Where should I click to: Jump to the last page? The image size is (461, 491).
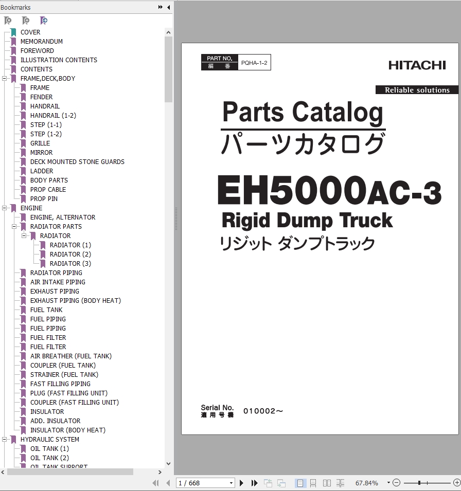[x=255, y=483]
